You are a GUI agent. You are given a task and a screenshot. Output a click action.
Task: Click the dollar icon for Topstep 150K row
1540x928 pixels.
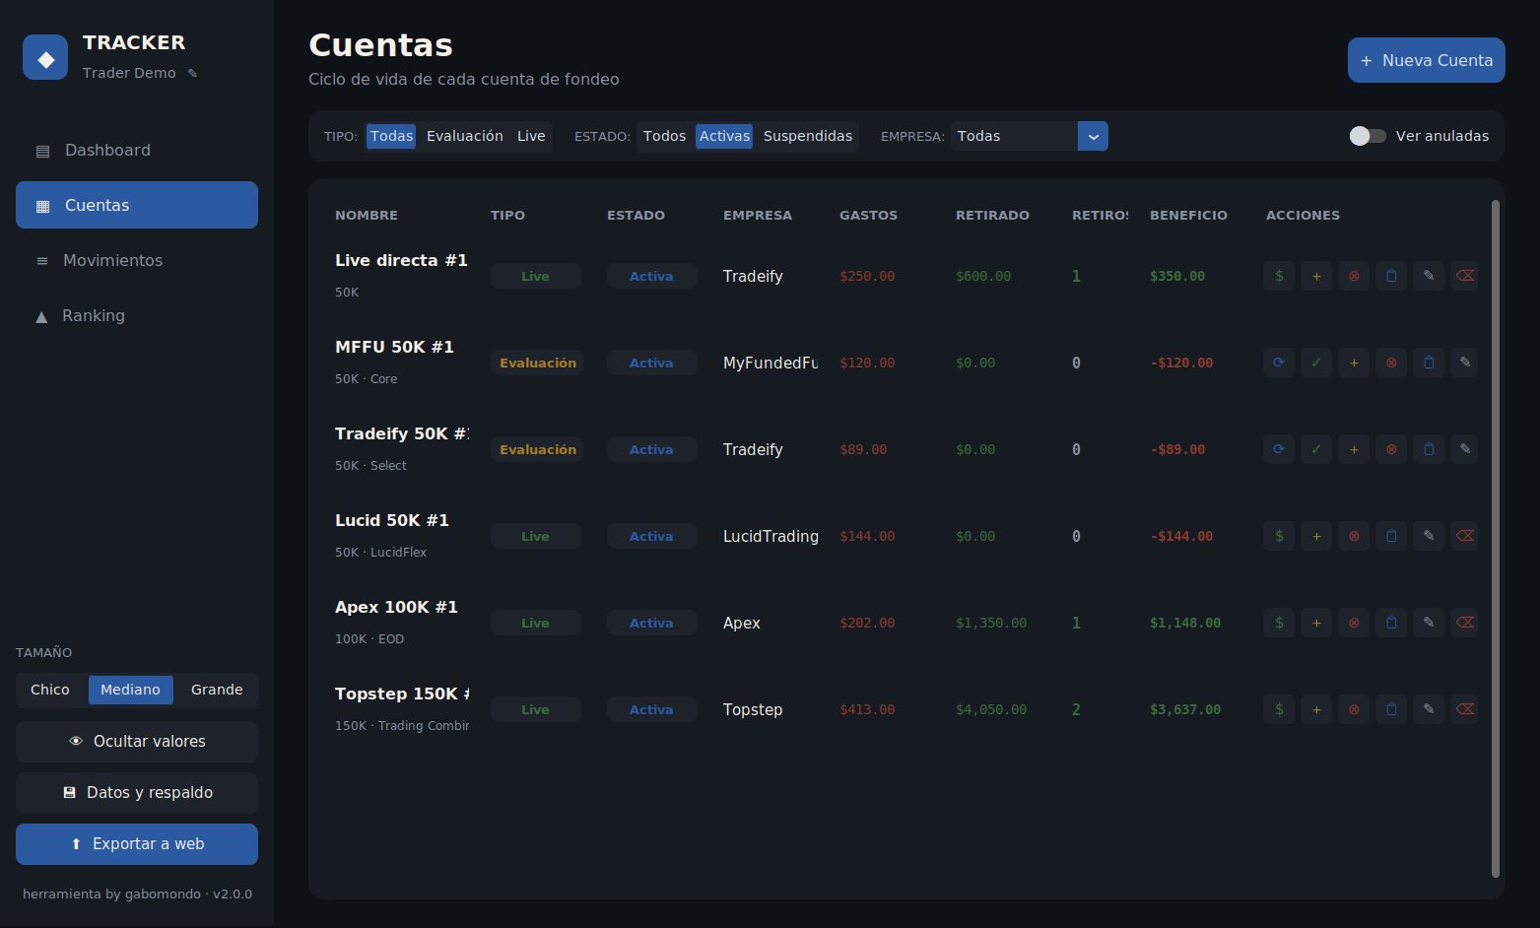pyautogui.click(x=1279, y=709)
